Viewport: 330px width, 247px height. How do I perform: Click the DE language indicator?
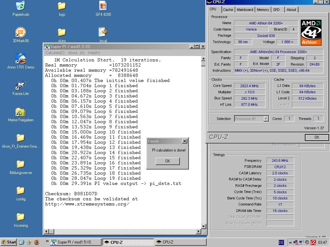(x=281, y=242)
